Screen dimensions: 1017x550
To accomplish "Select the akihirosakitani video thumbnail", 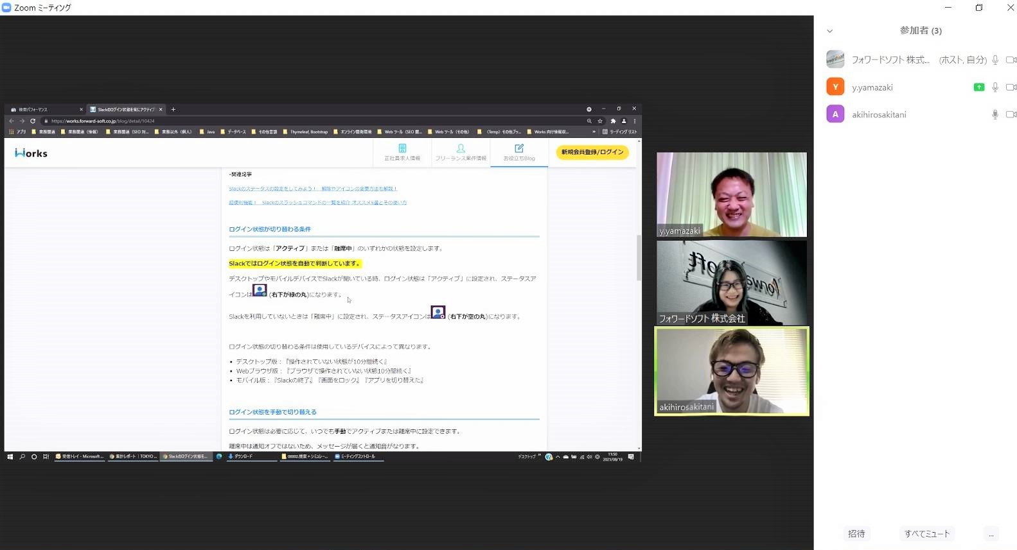I will [731, 371].
